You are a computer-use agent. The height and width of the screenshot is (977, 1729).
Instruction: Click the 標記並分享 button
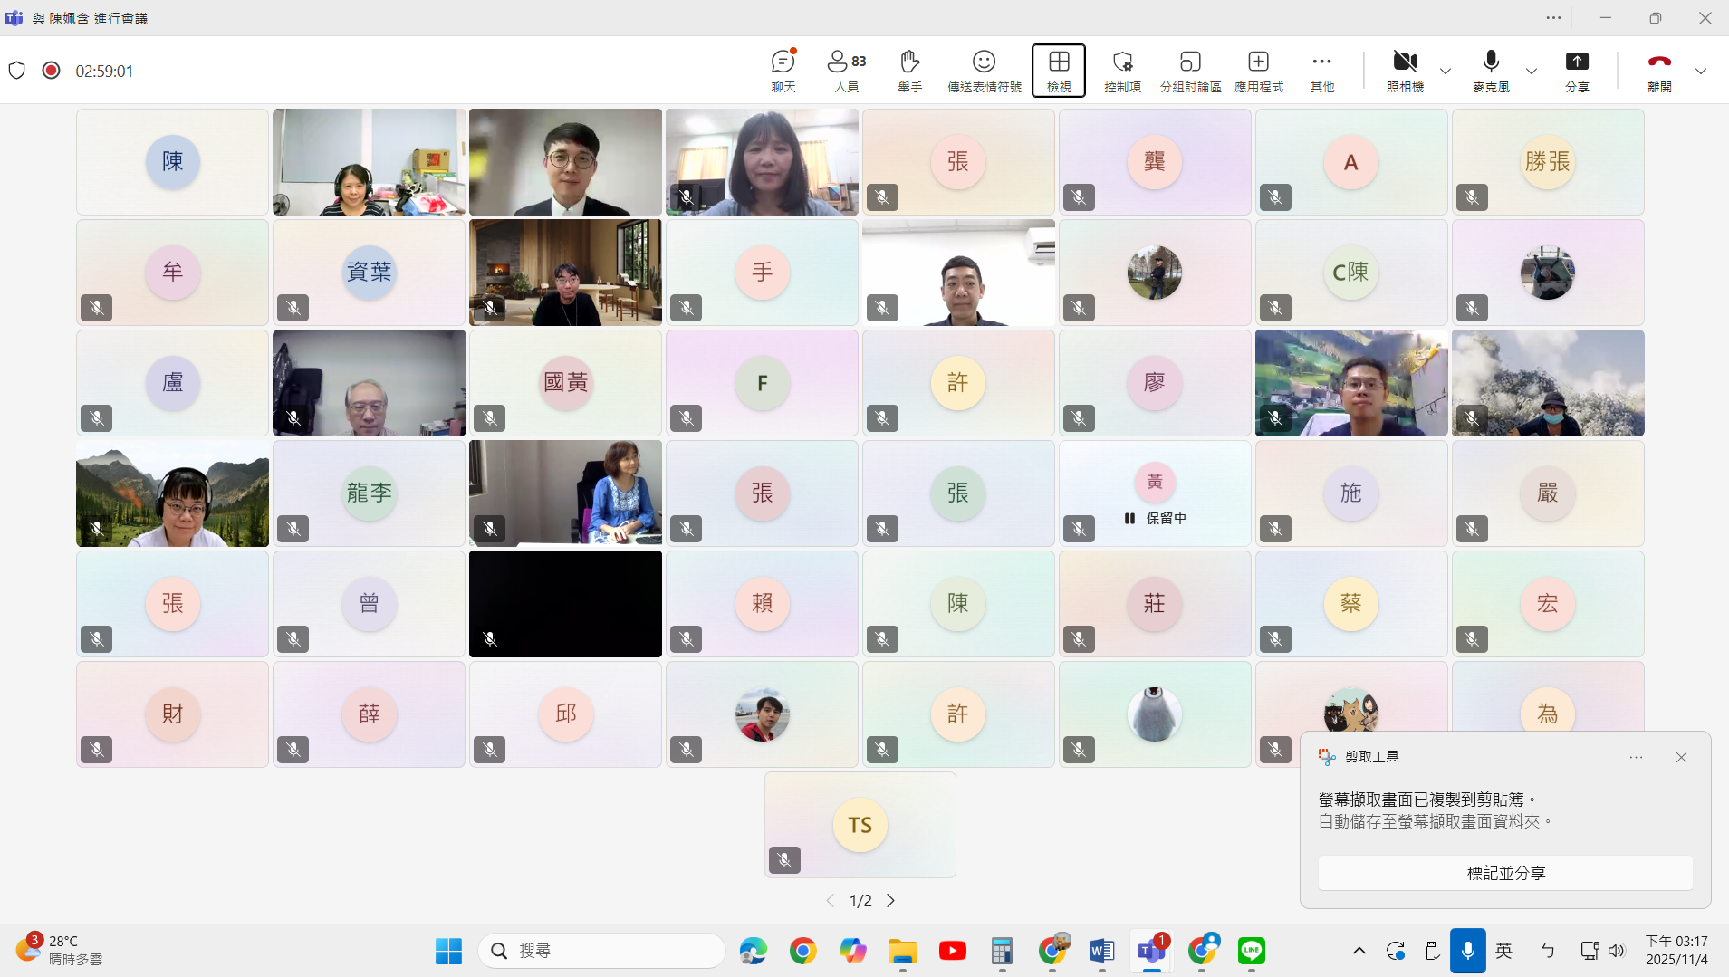[x=1504, y=872]
